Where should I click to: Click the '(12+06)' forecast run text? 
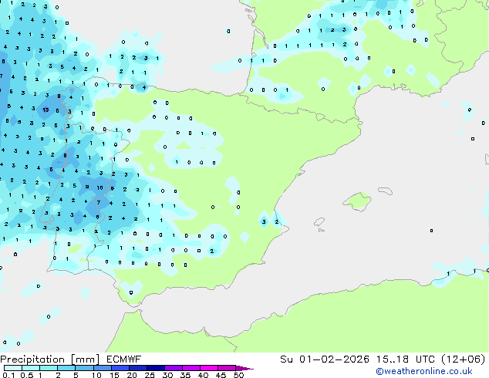point(464,359)
